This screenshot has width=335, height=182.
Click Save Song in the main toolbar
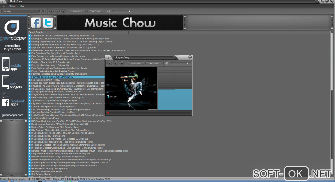click(78, 11)
